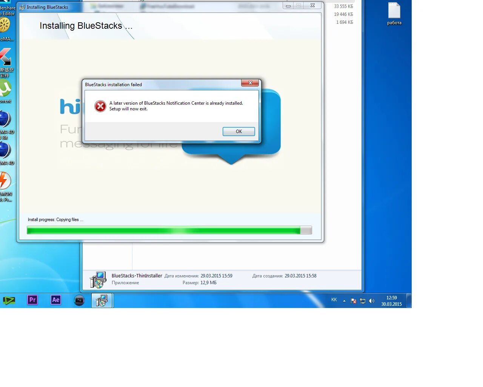Click the KK language indicator in the tray
The height and width of the screenshot is (387, 483).
click(334, 300)
